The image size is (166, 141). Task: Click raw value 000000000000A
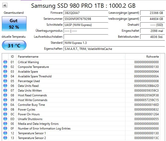tap(147, 76)
